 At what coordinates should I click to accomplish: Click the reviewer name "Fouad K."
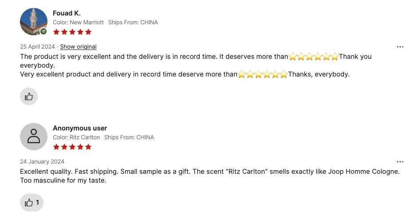point(67,13)
